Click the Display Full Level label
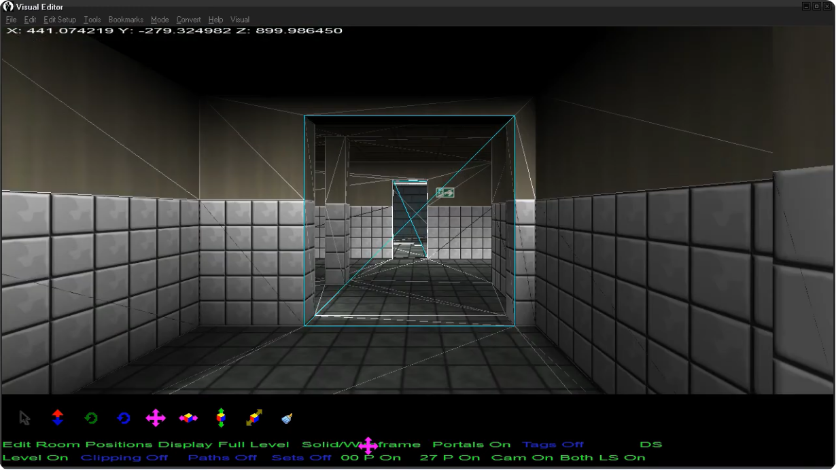 [224, 445]
